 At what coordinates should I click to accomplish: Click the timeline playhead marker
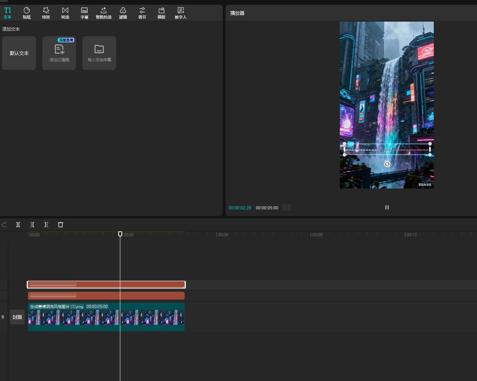tap(120, 234)
